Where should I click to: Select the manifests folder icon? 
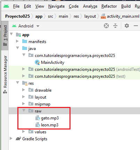[25, 41]
